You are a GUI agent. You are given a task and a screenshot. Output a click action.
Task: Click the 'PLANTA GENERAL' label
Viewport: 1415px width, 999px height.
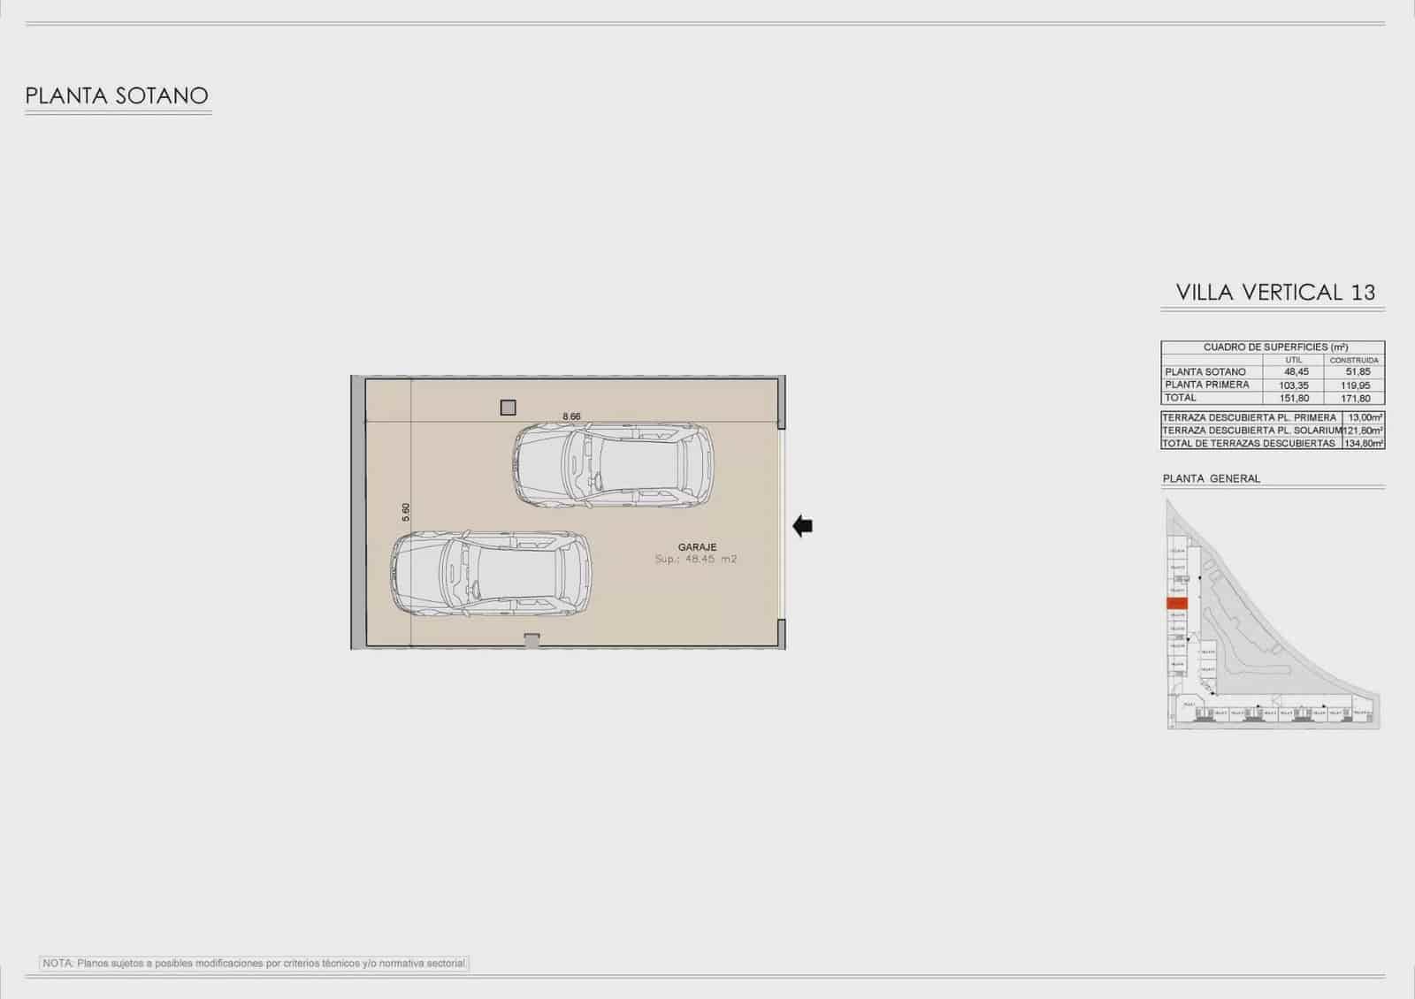click(1212, 478)
